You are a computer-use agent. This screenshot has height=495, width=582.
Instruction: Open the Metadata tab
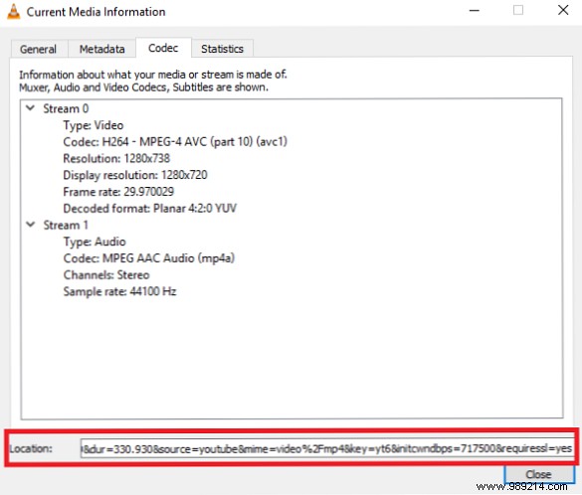tap(101, 49)
